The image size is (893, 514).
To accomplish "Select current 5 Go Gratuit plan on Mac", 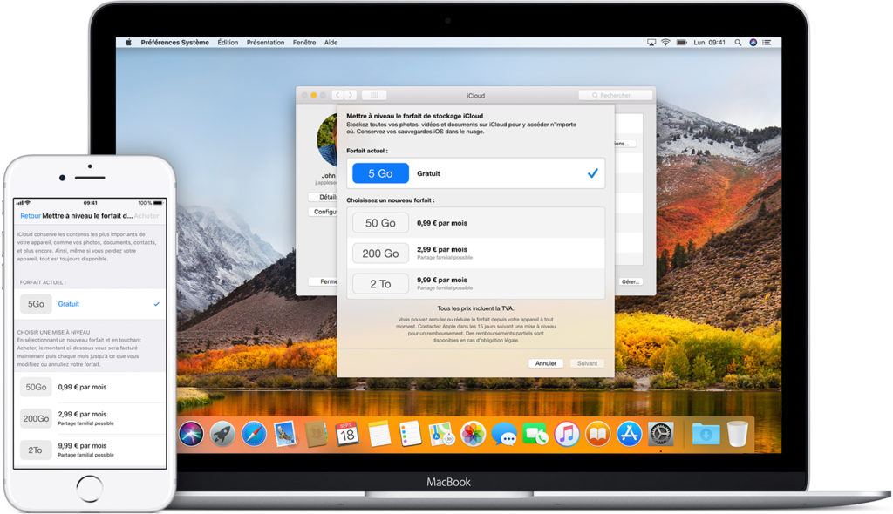I will tap(475, 173).
